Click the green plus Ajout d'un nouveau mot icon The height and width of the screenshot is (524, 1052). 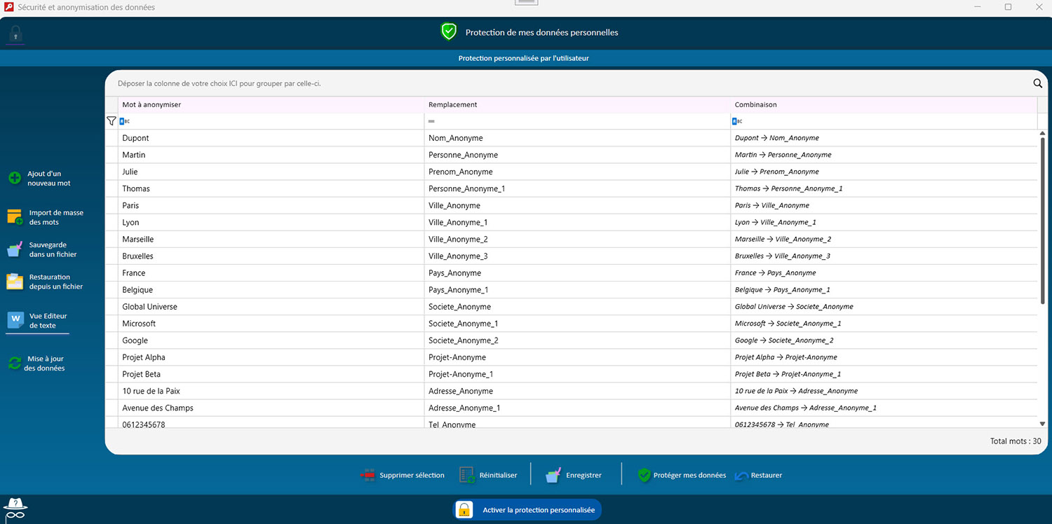click(x=14, y=178)
